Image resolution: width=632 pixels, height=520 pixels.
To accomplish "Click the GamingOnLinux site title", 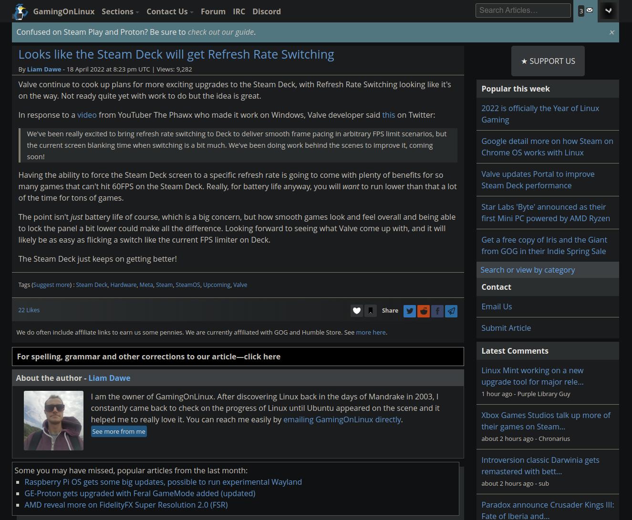I will click(64, 11).
